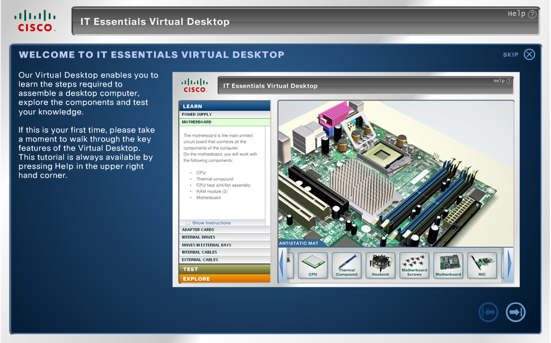Choose the Motherboard Screws component
This screenshot has height=343, width=551.
pyautogui.click(x=414, y=265)
